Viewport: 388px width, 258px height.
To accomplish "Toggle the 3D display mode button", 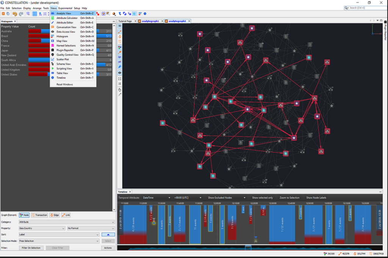I will tap(120, 26).
